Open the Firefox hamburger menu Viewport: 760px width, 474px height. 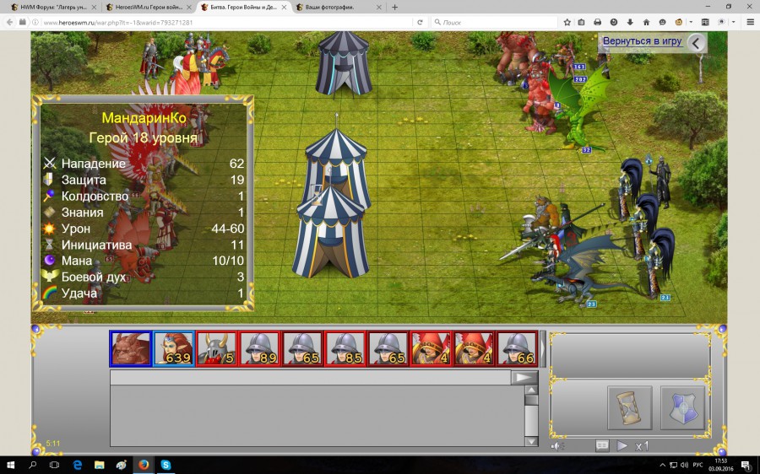point(751,22)
